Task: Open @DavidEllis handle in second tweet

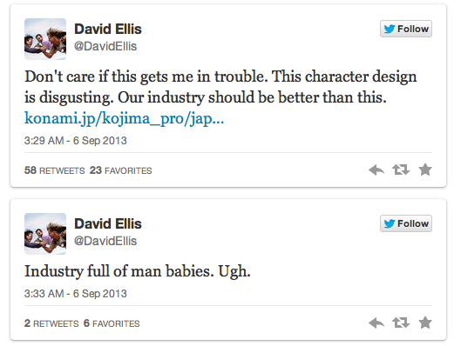Action: point(105,241)
